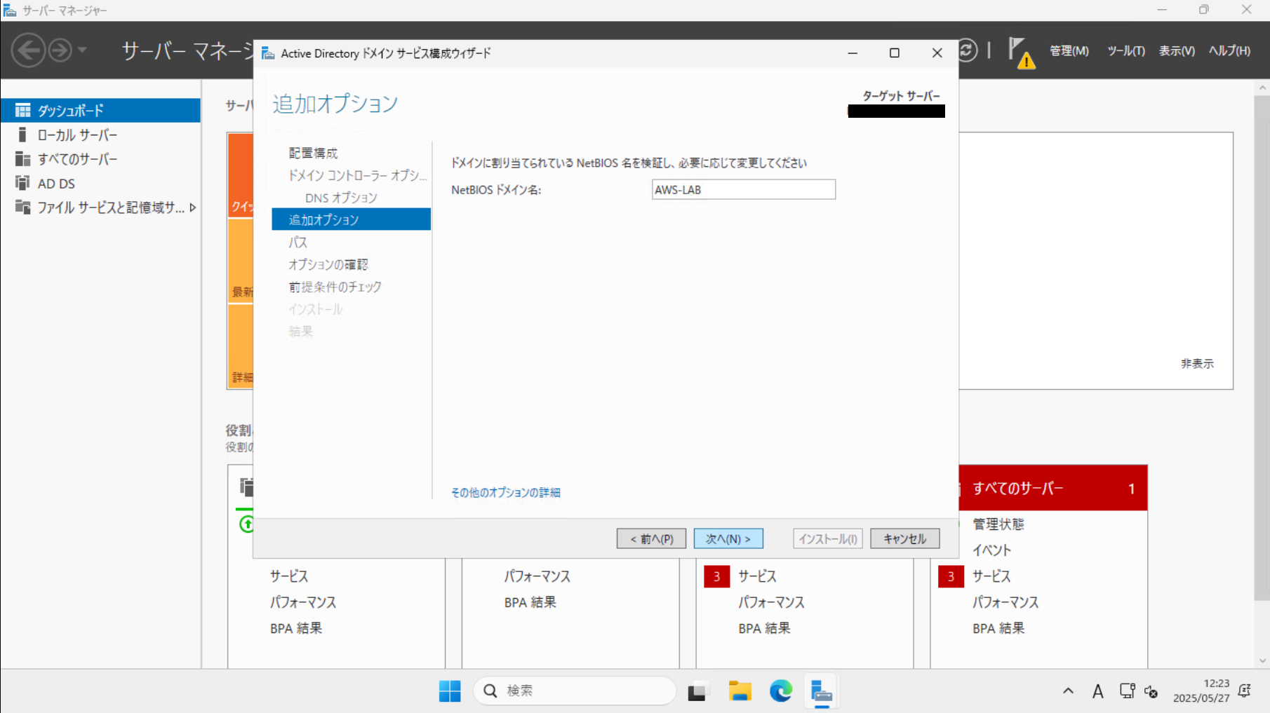Select ダッシュボード in the sidebar
The image size is (1270, 713).
[x=100, y=110]
